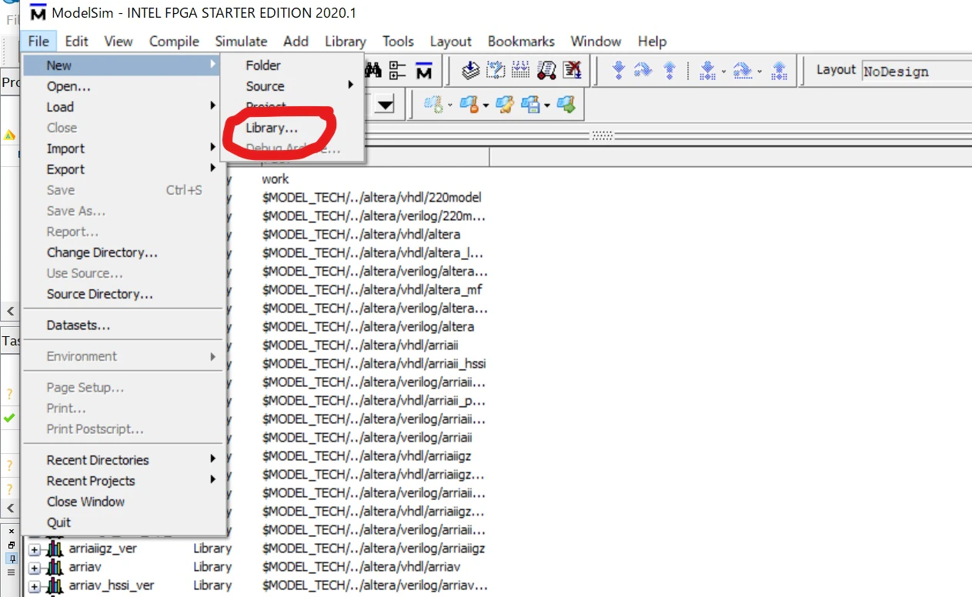Click the bookmark flag with green arrow icon

[x=566, y=105]
